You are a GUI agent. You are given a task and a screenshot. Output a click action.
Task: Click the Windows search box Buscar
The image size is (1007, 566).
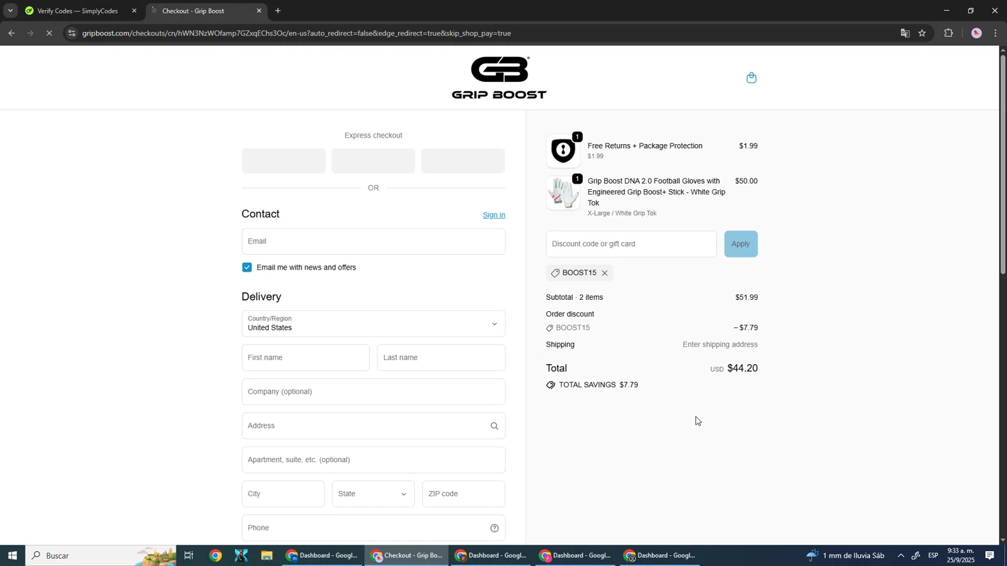pos(101,555)
